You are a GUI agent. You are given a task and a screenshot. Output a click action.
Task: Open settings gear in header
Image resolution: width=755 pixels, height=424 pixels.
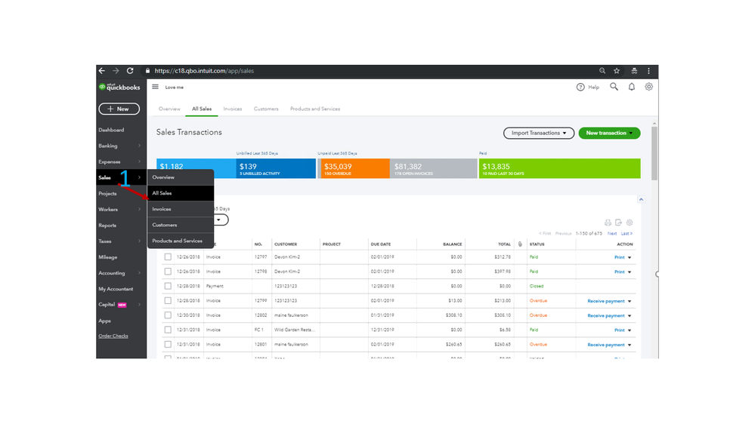(x=649, y=87)
